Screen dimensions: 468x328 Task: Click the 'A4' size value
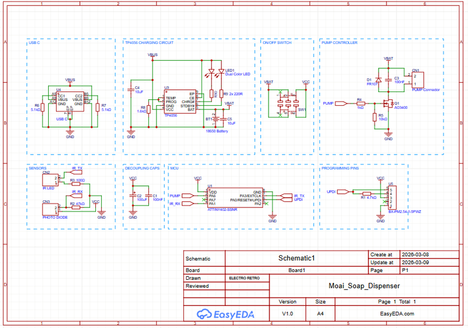(320, 314)
